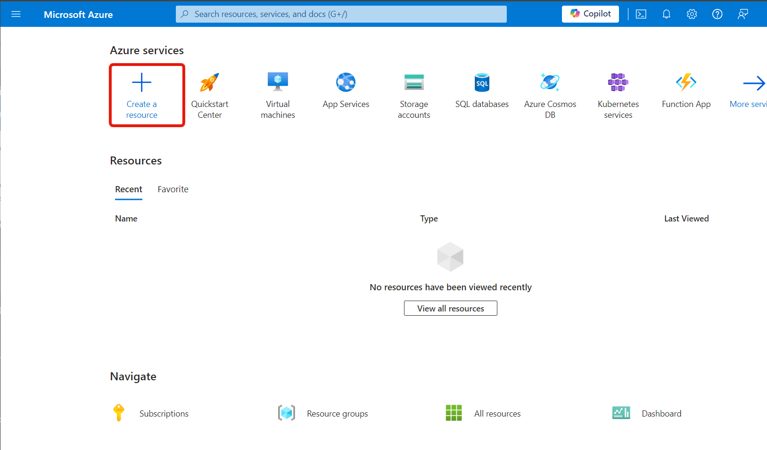The width and height of the screenshot is (767, 450).
Task: Switch to the Favorite resources tab
Action: [x=173, y=189]
